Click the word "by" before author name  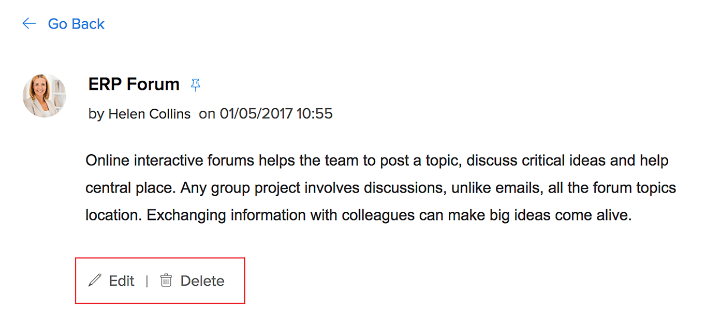96,114
